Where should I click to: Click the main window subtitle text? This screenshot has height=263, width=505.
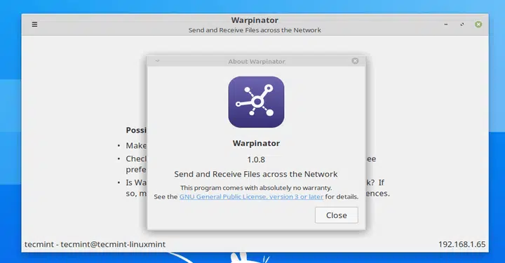click(255, 30)
